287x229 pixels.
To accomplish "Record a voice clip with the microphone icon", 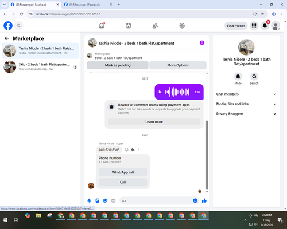I will (x=89, y=200).
